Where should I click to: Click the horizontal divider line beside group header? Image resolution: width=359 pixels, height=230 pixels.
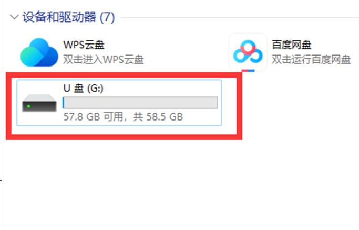click(240, 17)
